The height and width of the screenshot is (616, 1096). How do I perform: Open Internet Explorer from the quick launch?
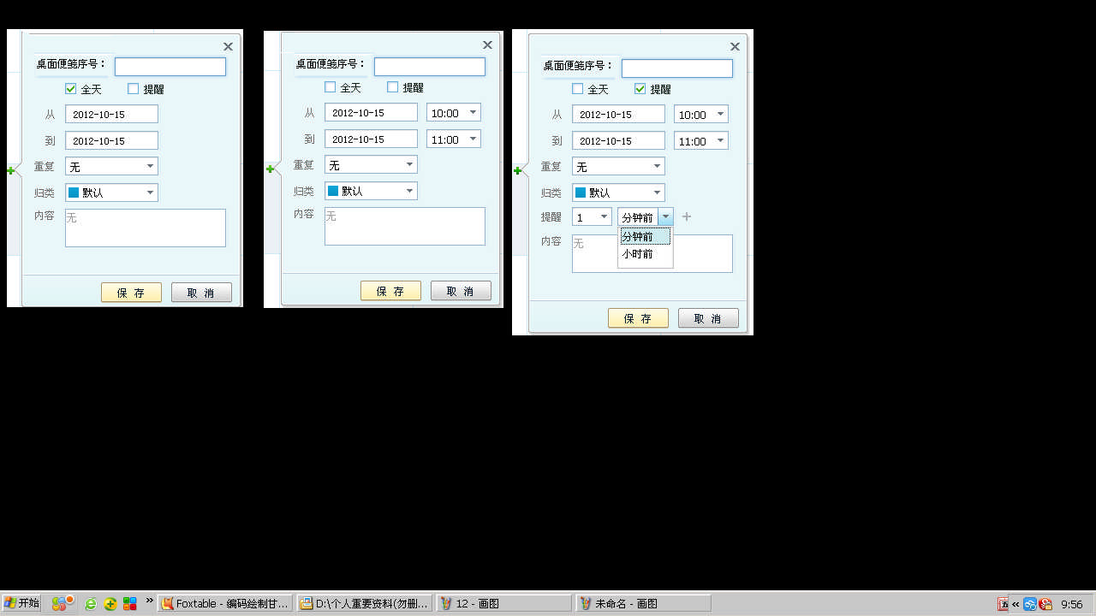pos(91,604)
